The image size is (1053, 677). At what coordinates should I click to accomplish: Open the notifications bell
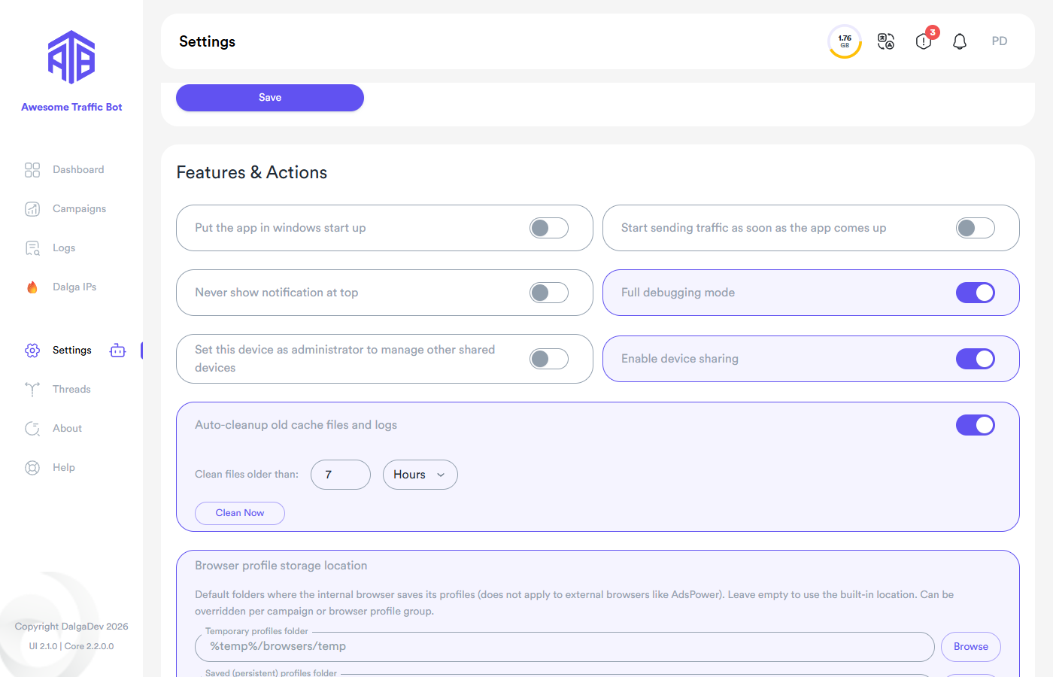(960, 41)
